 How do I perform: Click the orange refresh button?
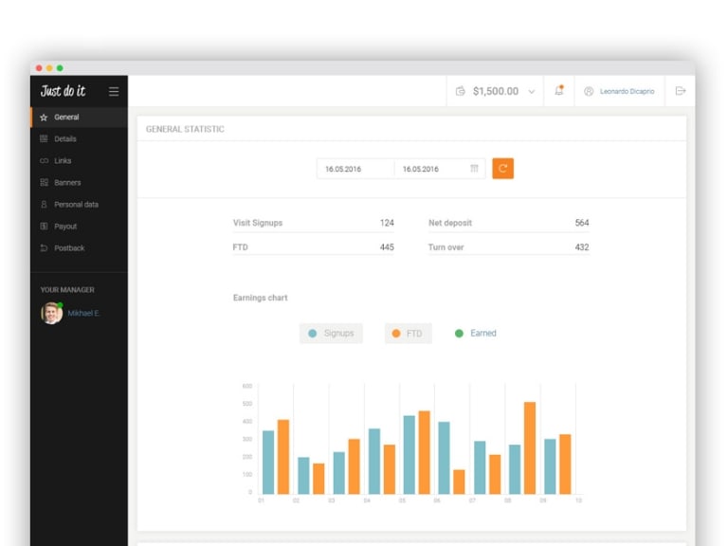[502, 169]
